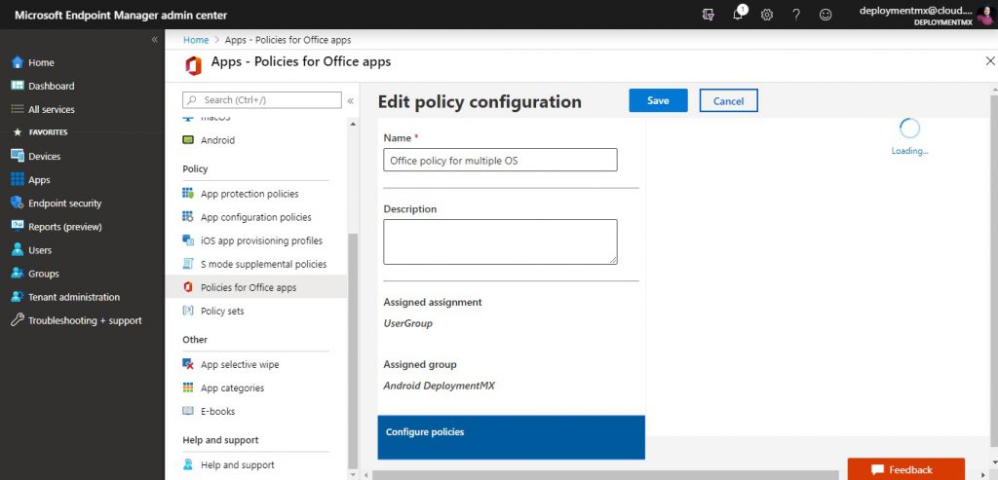Select Policies for Office apps menu item
The width and height of the screenshot is (998, 480).
[248, 287]
